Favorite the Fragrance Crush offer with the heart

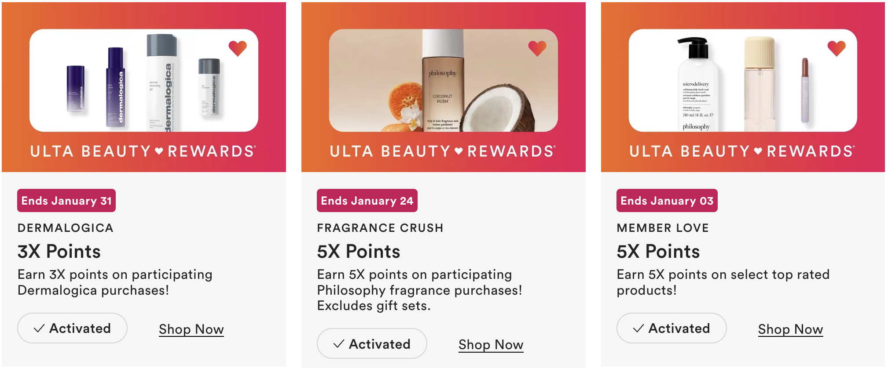point(537,48)
